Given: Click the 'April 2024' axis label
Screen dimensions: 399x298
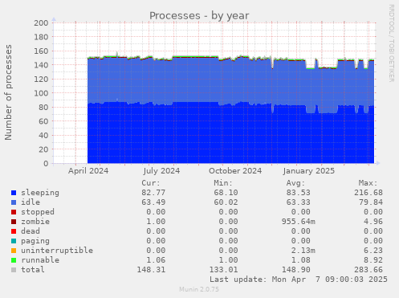Looking at the screenshot, I should [x=88, y=171].
